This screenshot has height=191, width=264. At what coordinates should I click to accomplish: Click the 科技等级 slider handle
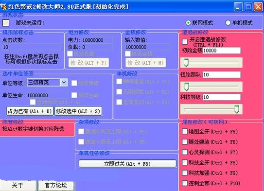point(237,109)
